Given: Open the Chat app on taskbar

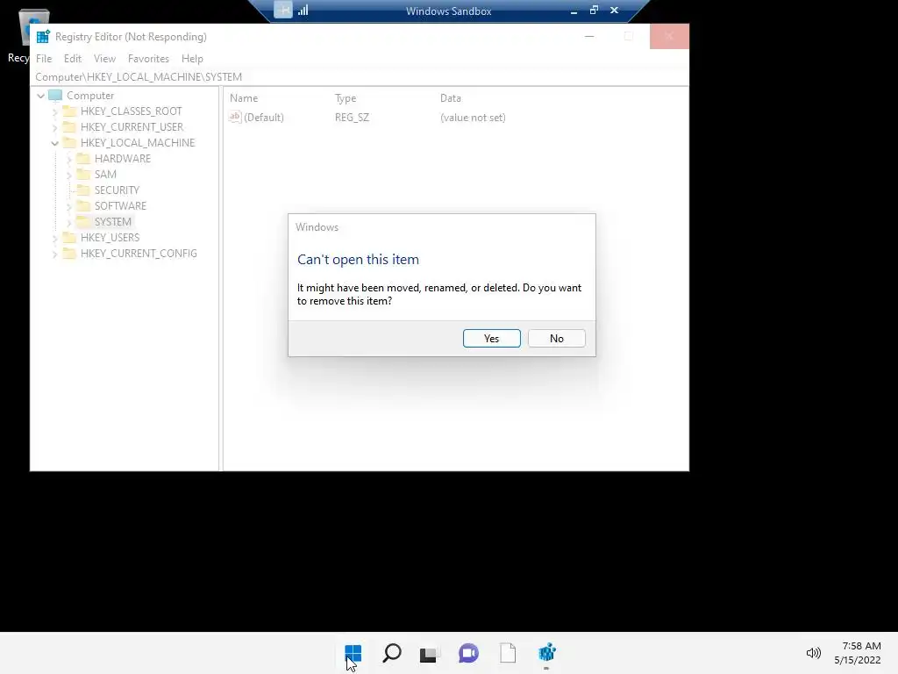Looking at the screenshot, I should coord(468,653).
